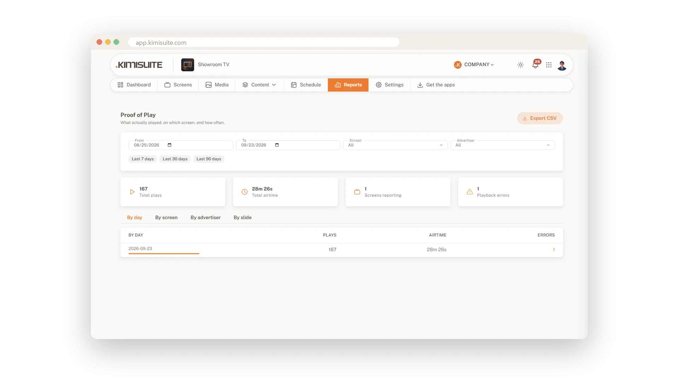This screenshot has height=381, width=679.
Task: Click the To date field
Action: pyautogui.click(x=288, y=145)
